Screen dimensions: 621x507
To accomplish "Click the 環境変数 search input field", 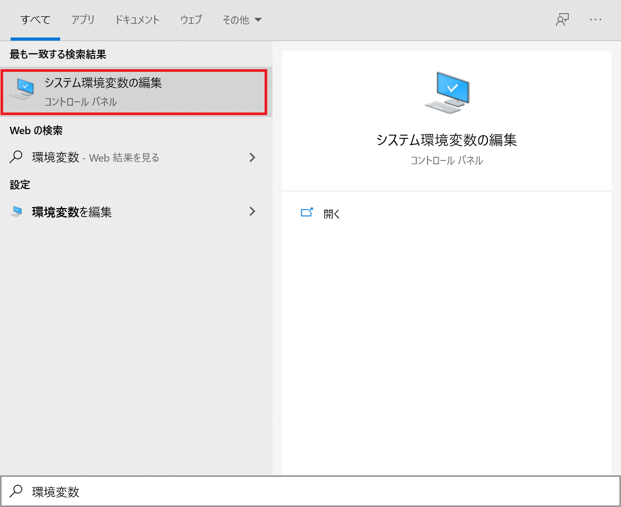I will click(310, 491).
